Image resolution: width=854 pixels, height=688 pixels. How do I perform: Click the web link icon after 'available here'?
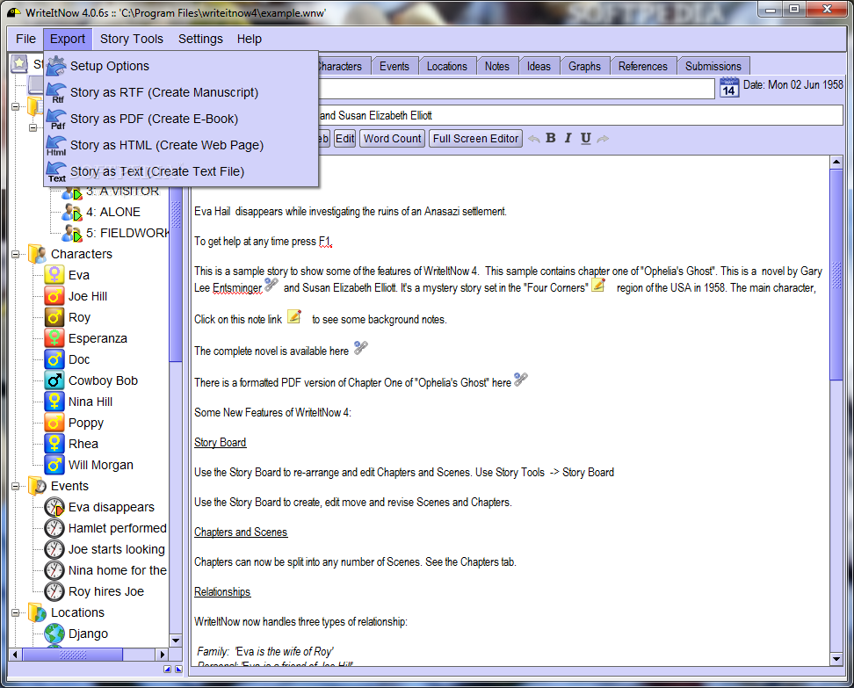click(x=360, y=348)
